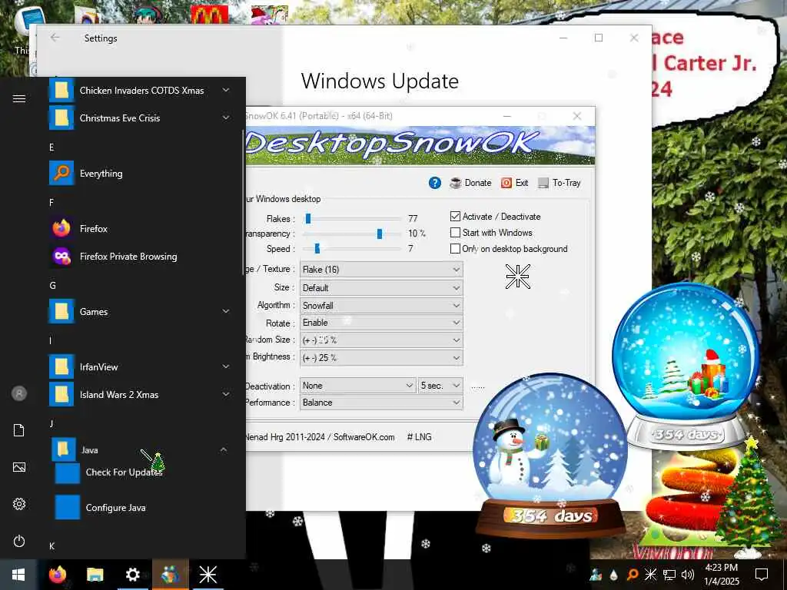Click the Start menu hamburger expand icon
Screen dimensions: 787x590
click(x=19, y=98)
